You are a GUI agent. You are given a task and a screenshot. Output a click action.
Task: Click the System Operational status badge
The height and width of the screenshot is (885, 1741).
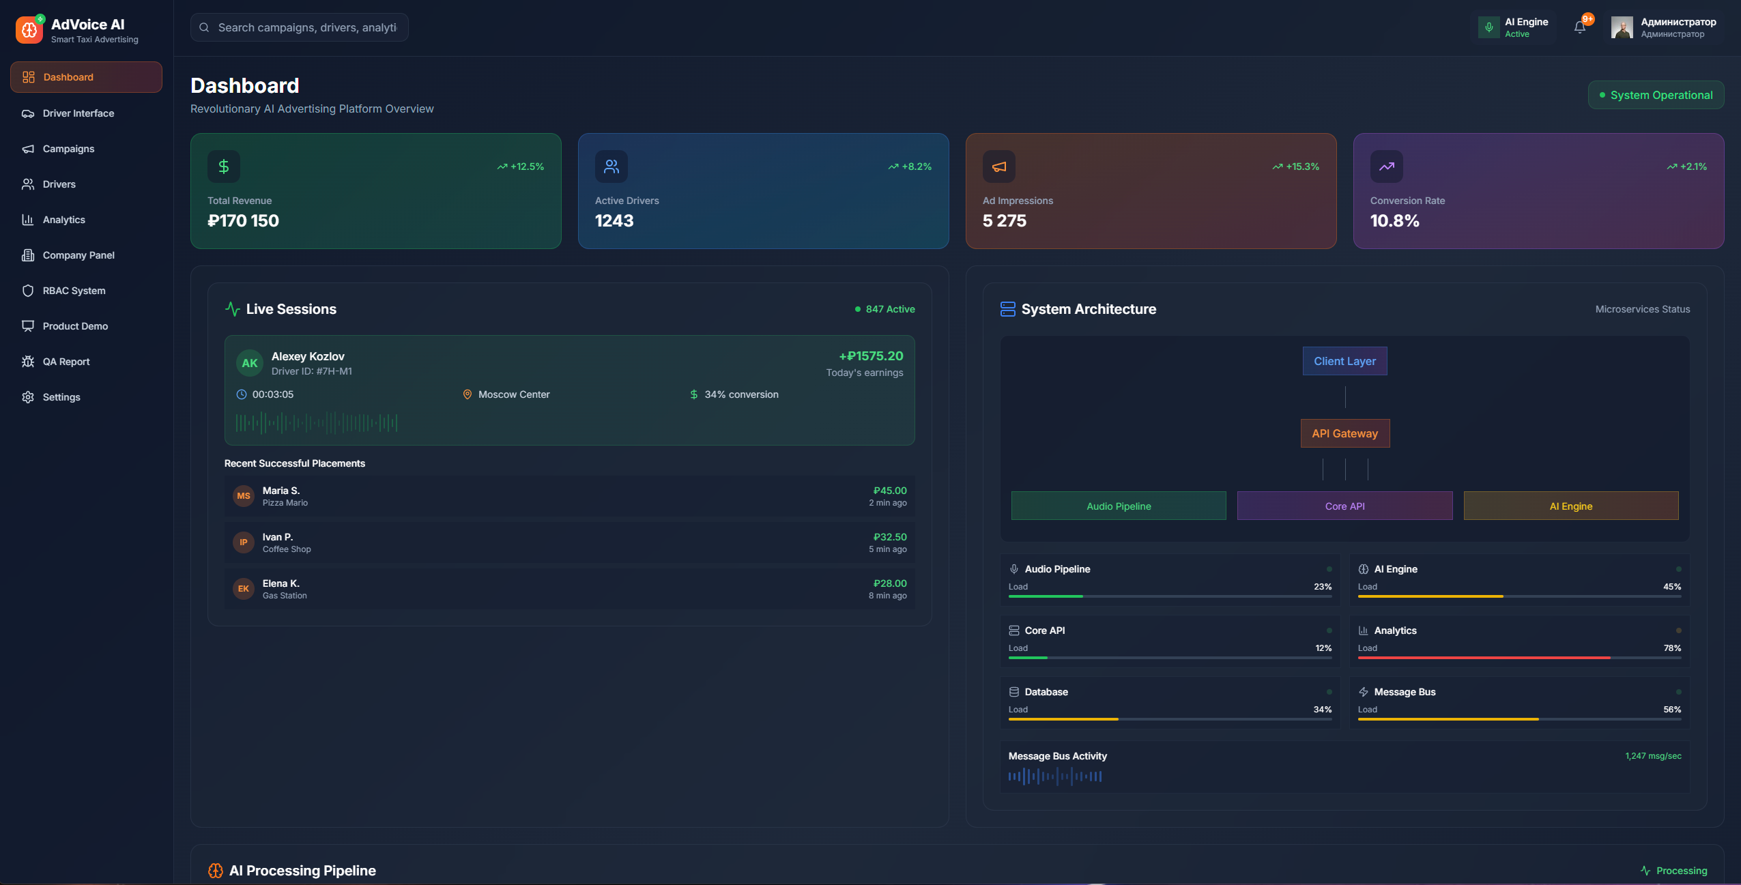(x=1656, y=95)
